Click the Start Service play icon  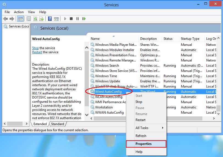[x=65, y=19]
